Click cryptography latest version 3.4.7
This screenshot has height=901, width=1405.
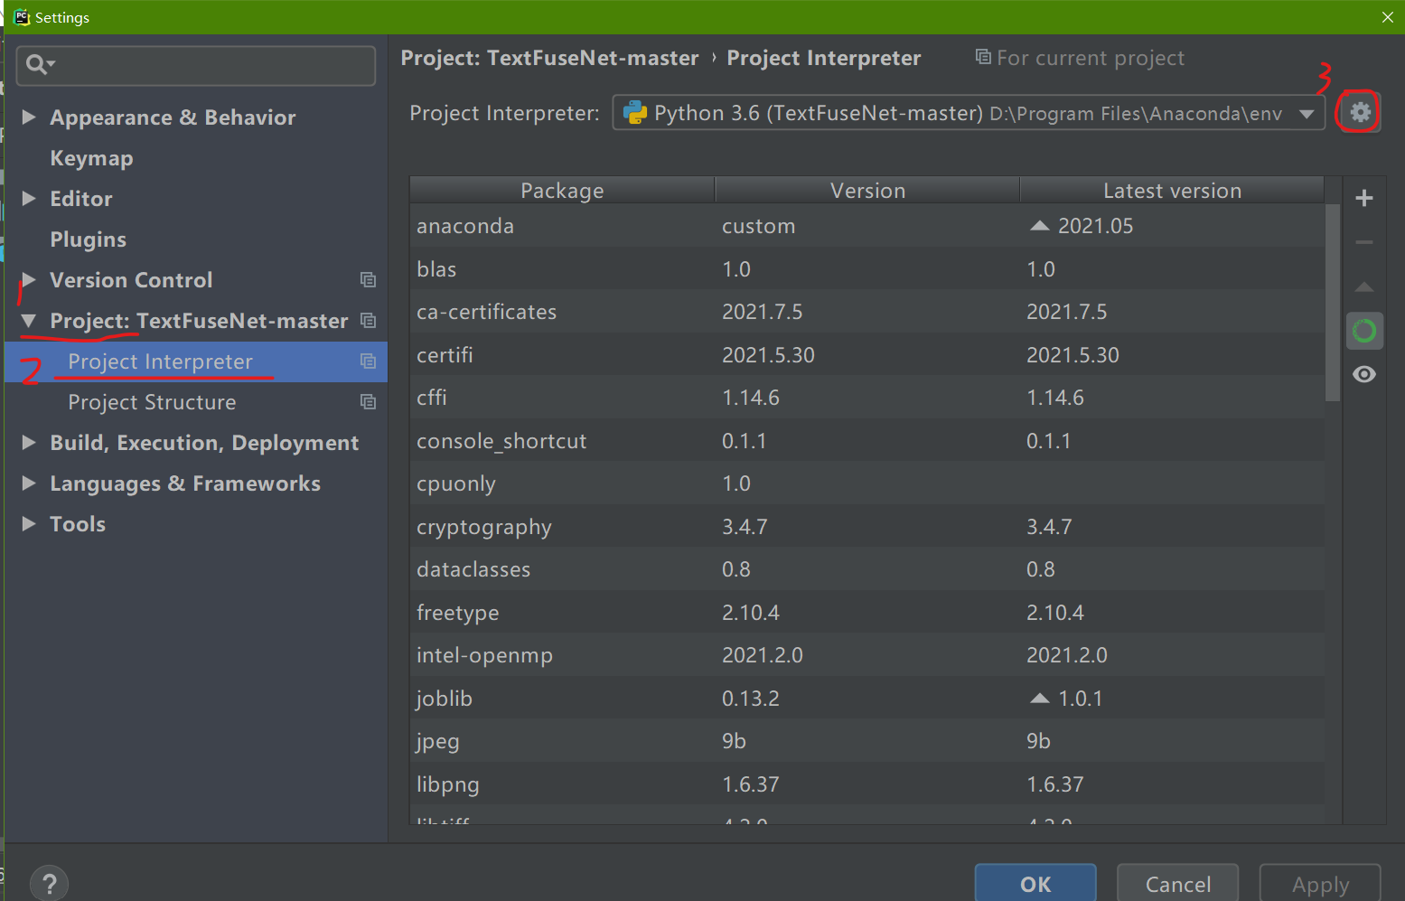[x=1049, y=527]
